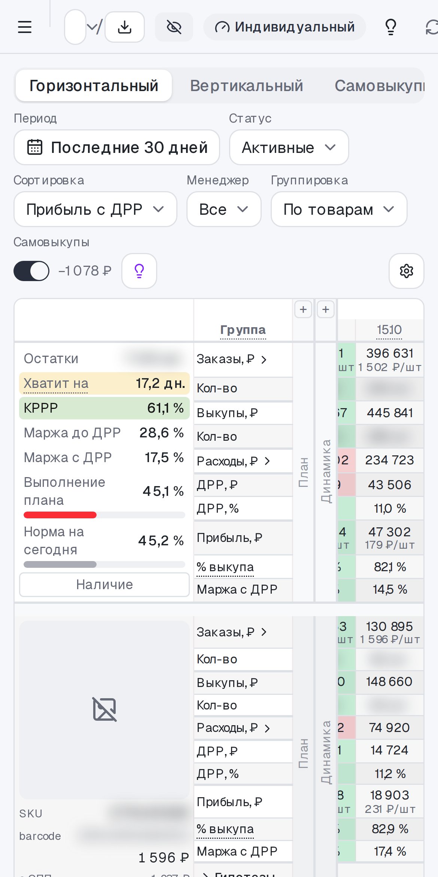Click the download icon button
Screen dimensions: 438x877
click(125, 27)
